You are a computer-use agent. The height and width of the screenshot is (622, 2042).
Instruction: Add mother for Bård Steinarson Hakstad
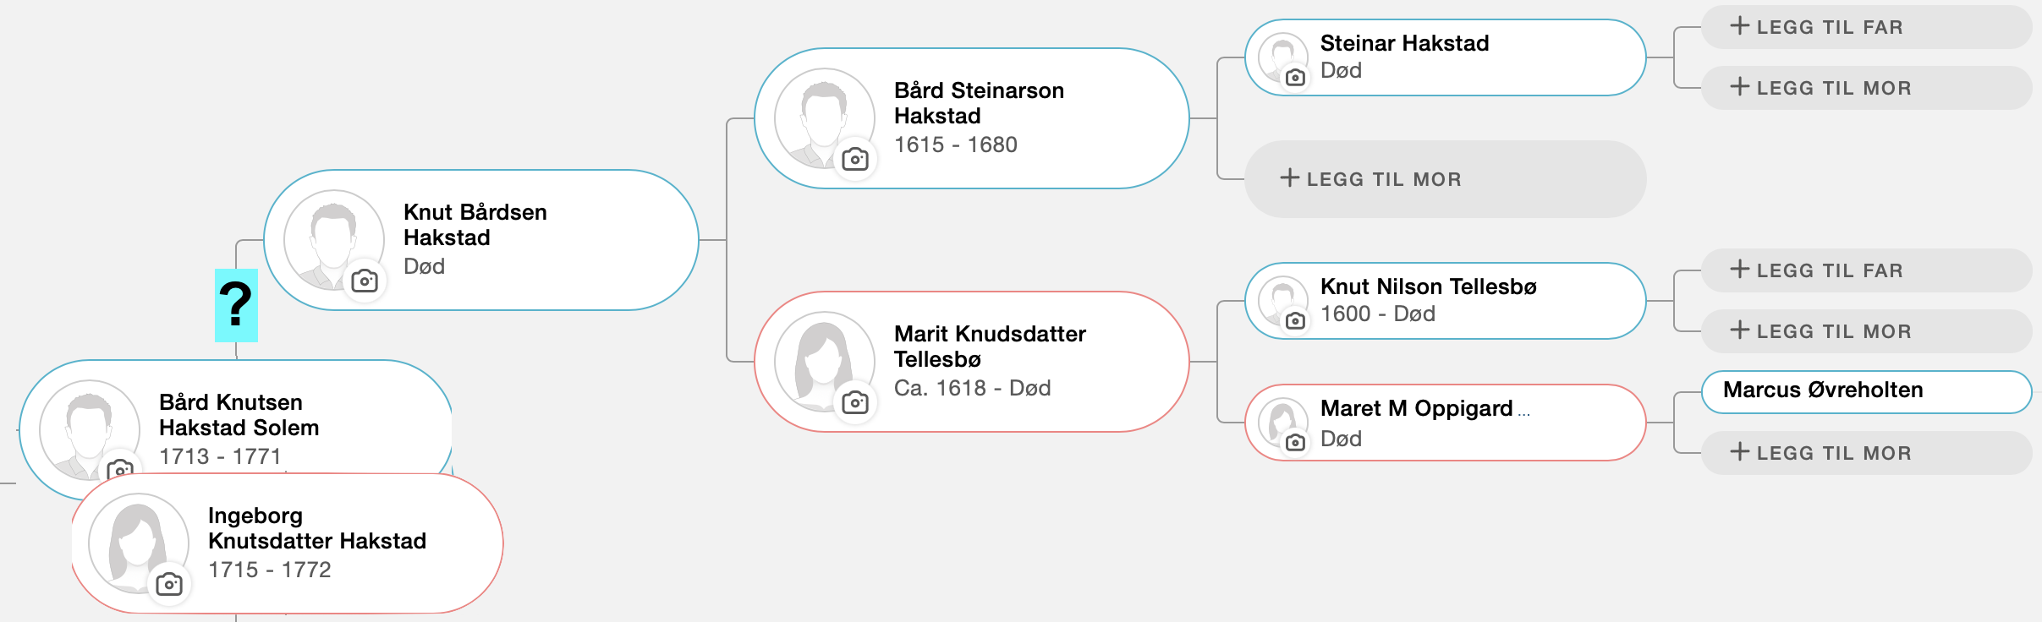[x=1445, y=179]
